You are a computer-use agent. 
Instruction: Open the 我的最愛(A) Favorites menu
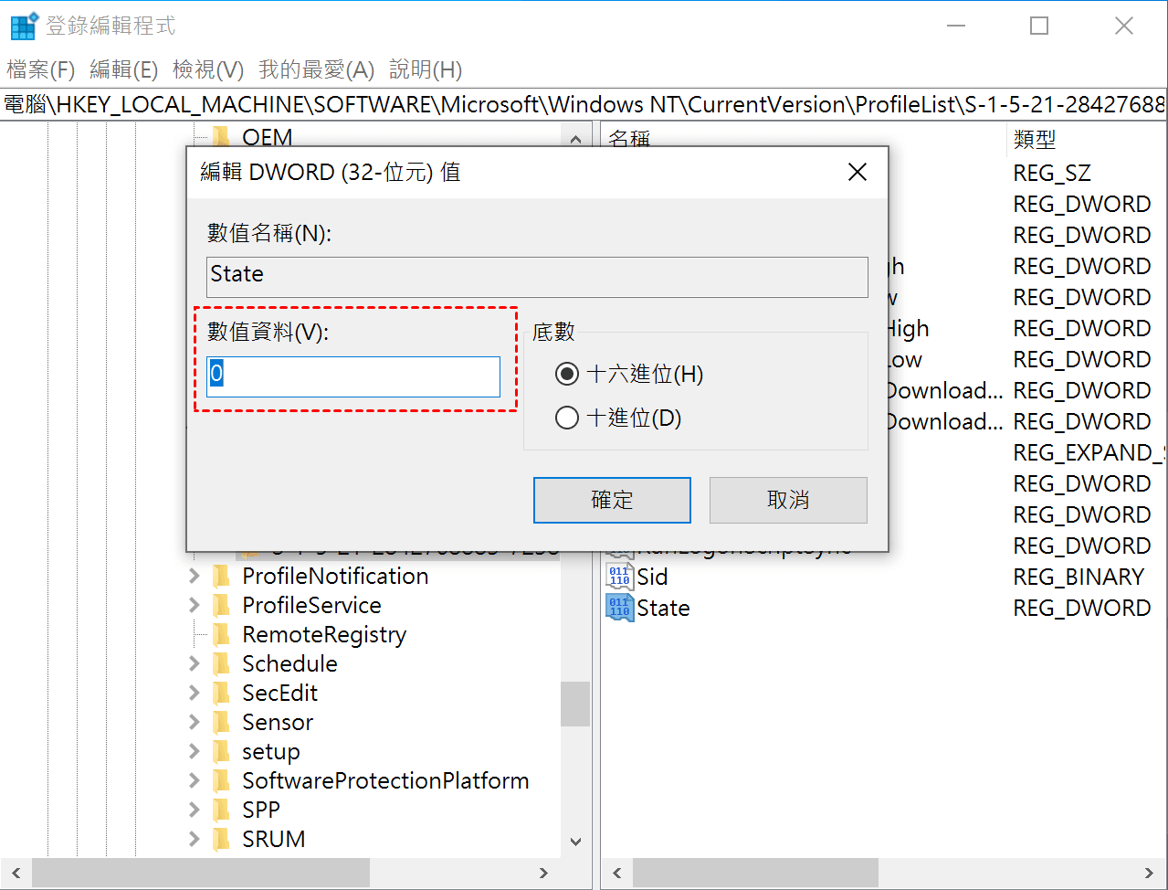click(317, 69)
